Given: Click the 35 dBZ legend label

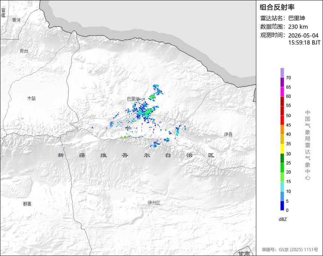Looking at the screenshot, I should [288, 144].
